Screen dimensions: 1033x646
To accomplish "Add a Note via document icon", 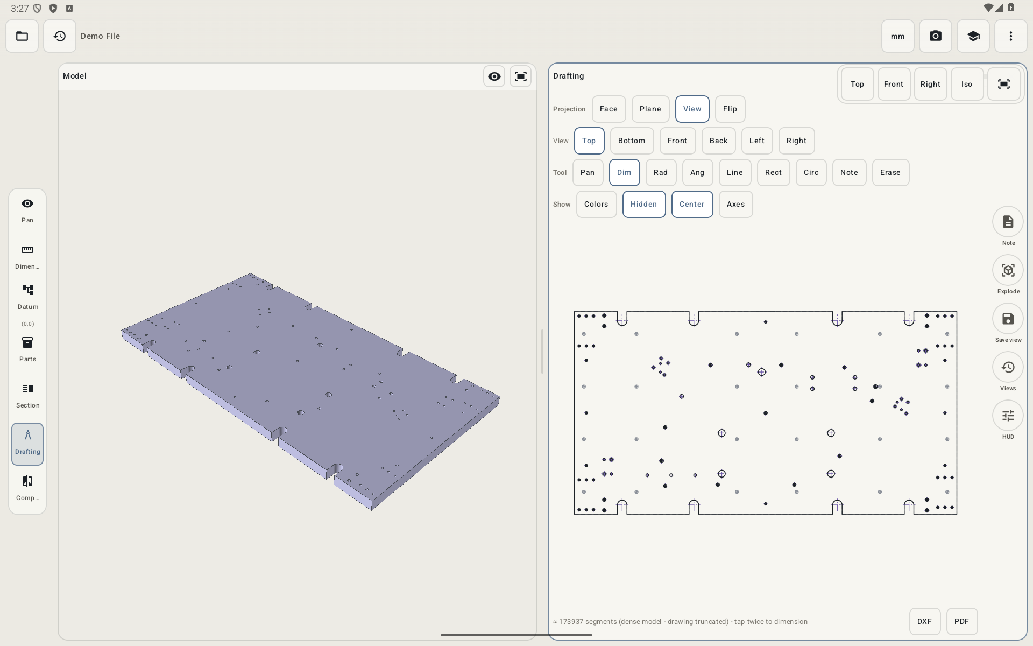I will click(1008, 222).
